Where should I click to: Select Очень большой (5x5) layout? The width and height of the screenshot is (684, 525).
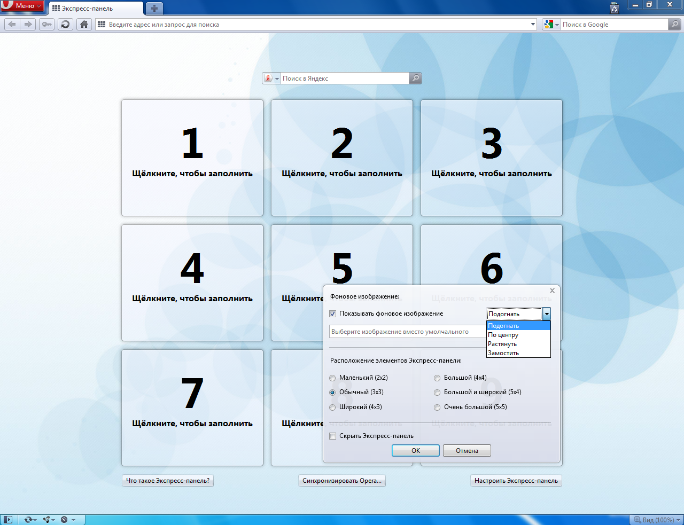point(437,408)
